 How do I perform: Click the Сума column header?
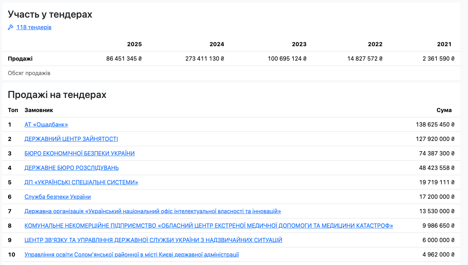tap(444, 110)
